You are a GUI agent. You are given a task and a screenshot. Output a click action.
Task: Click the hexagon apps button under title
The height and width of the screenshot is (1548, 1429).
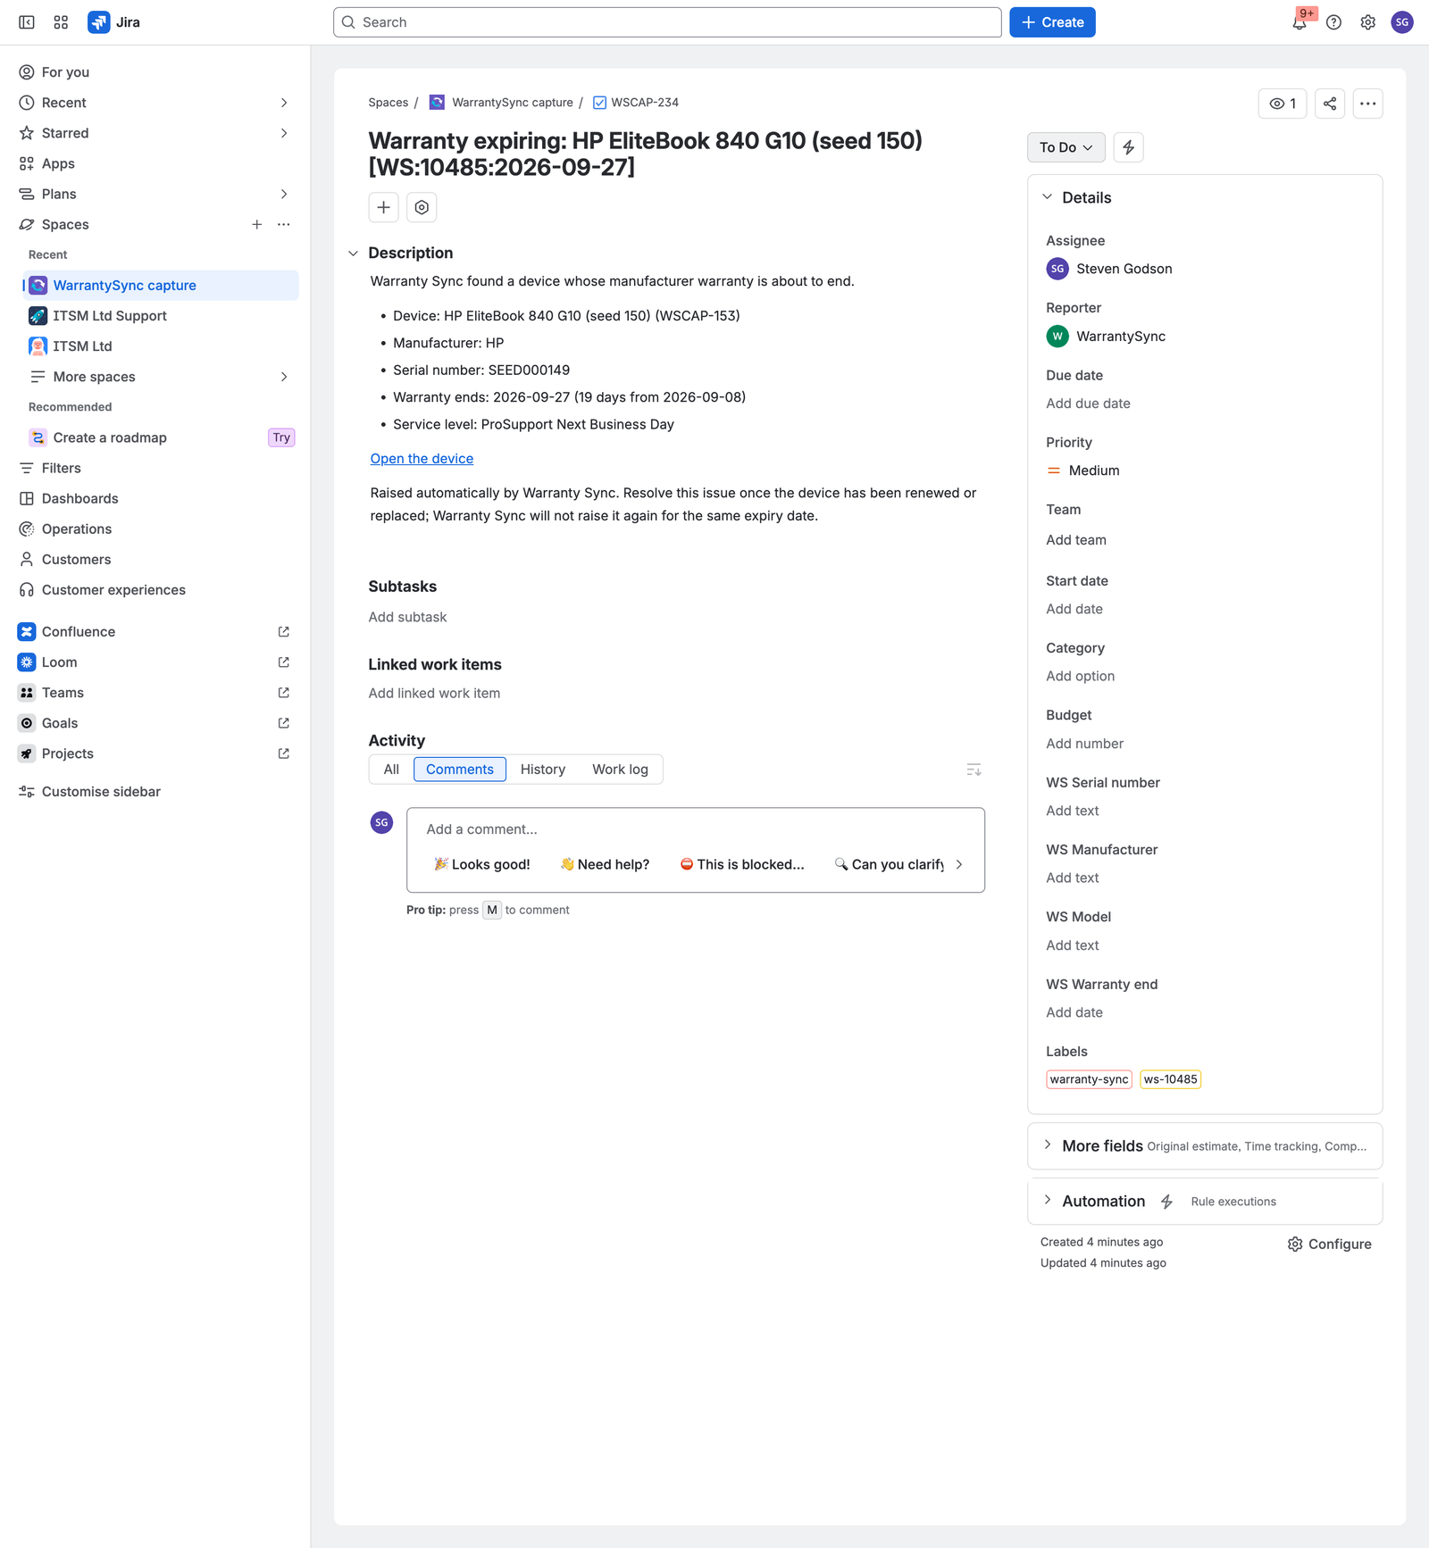click(422, 207)
